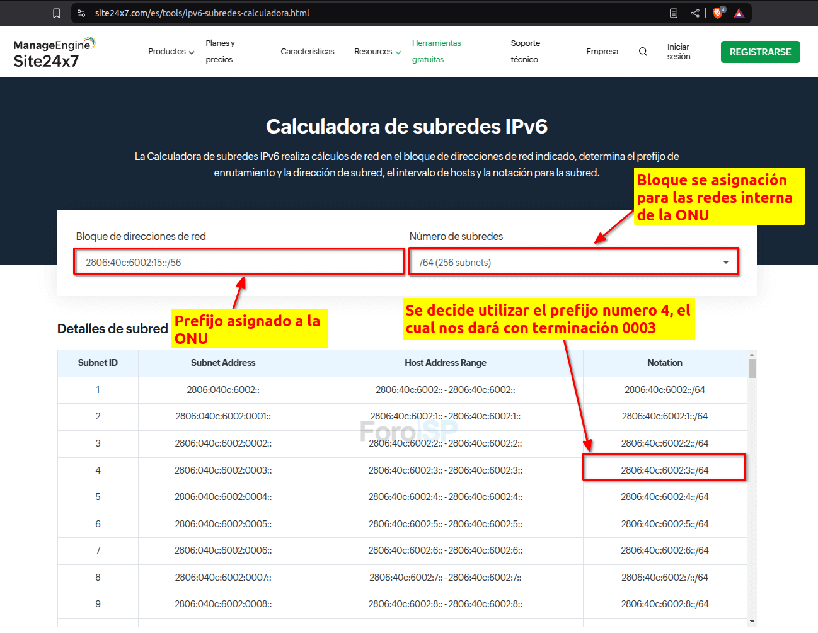Go to Planes y precios page
The width and height of the screenshot is (818, 633).
click(220, 52)
